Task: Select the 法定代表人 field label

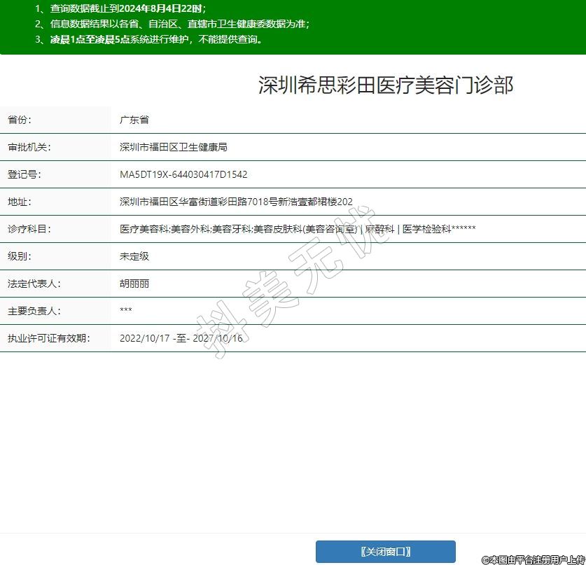Action: 34,284
